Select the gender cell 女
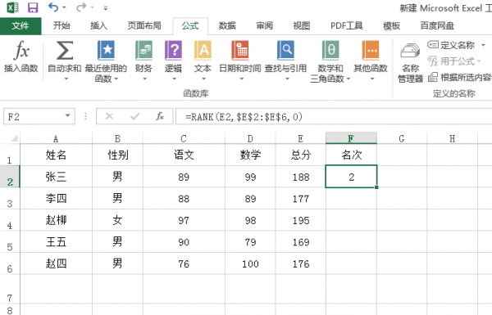The width and height of the screenshot is (492, 315). [117, 220]
